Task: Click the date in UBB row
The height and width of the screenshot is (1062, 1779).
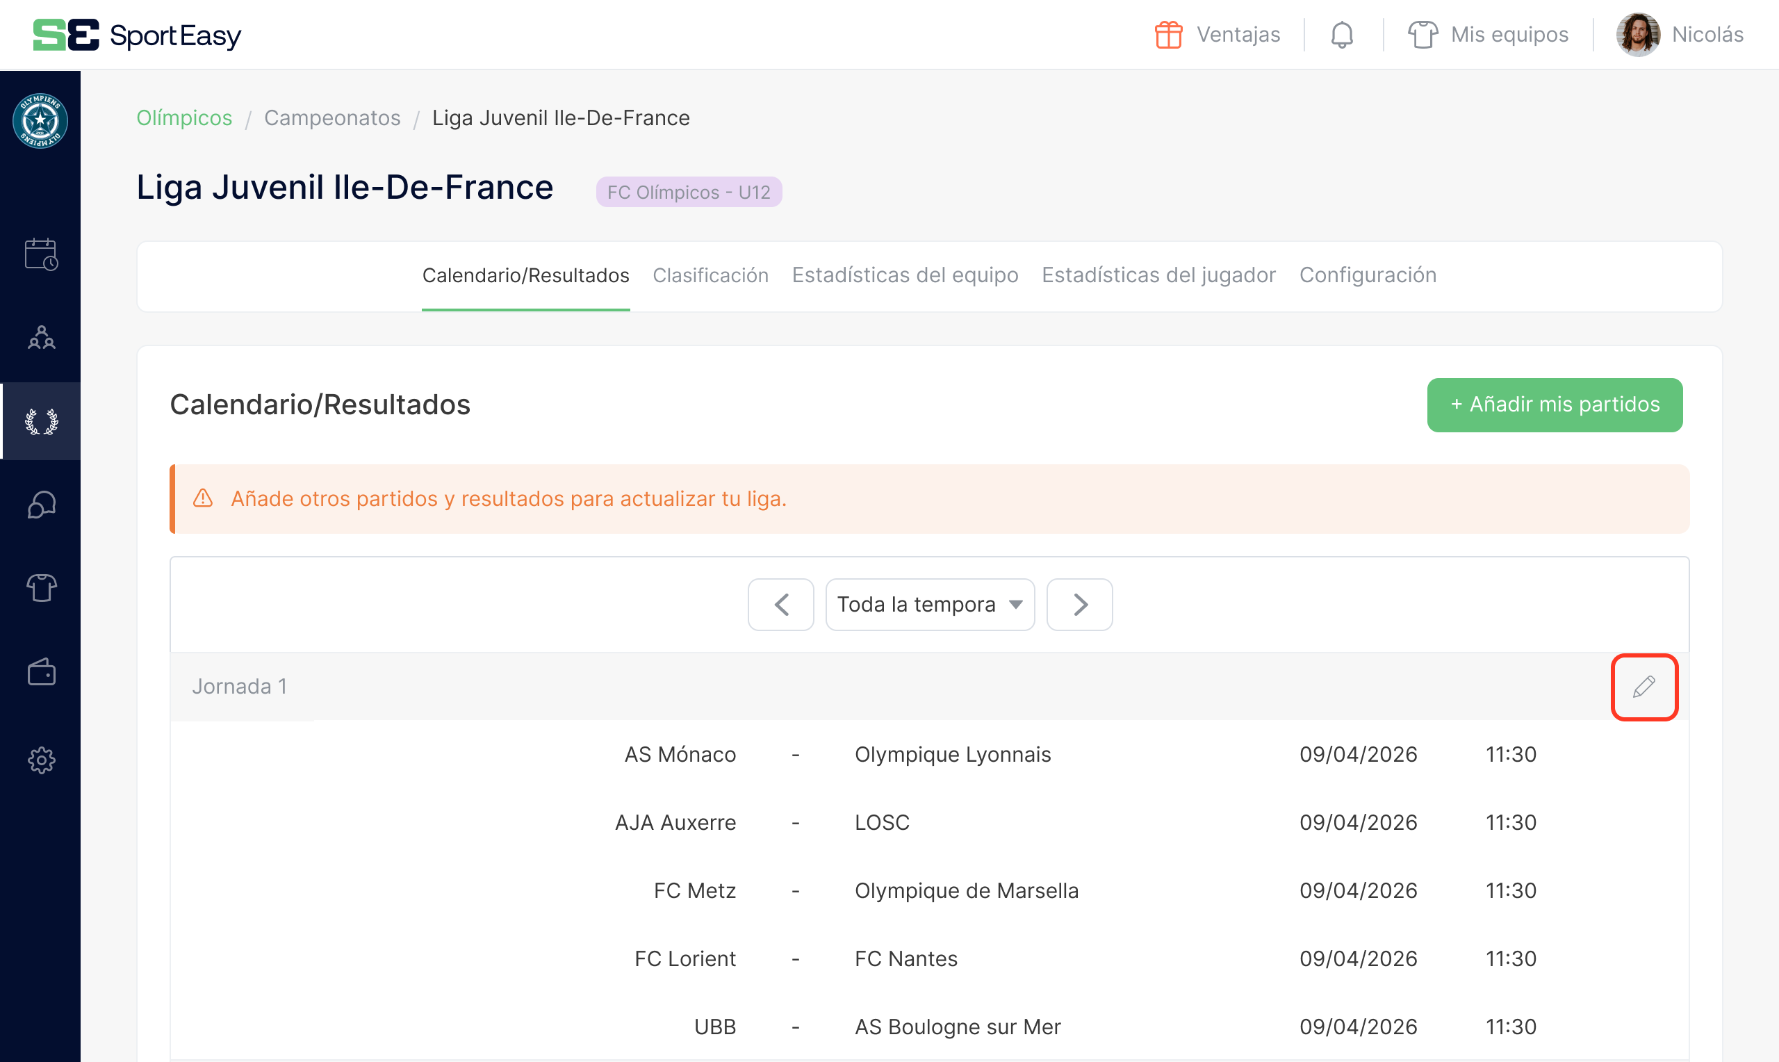Action: 1358,1027
